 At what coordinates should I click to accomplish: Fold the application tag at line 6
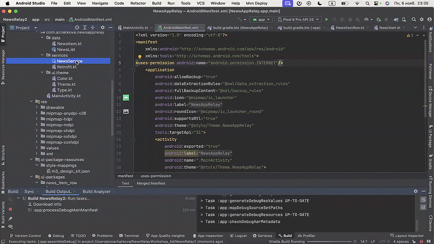pos(134,70)
